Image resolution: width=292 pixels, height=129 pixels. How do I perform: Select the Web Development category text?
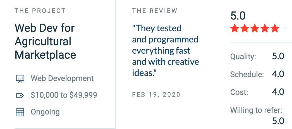tap(62, 78)
